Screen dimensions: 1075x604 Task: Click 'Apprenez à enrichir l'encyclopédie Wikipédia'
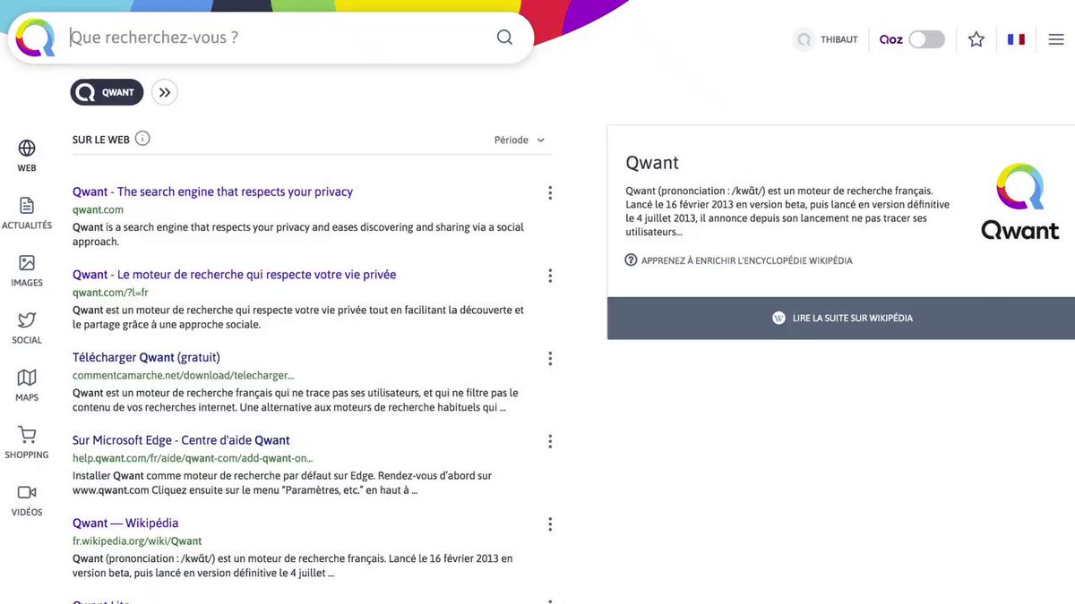point(738,260)
